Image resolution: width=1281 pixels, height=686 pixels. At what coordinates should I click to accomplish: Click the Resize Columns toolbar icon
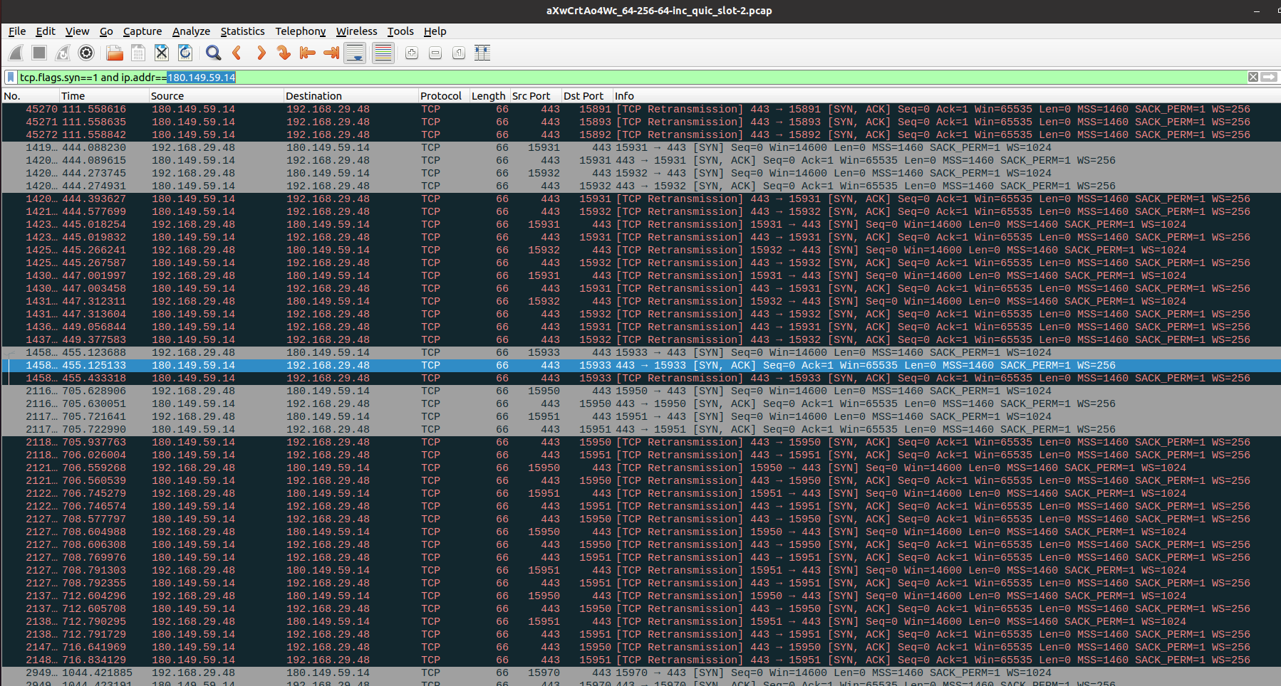[482, 53]
